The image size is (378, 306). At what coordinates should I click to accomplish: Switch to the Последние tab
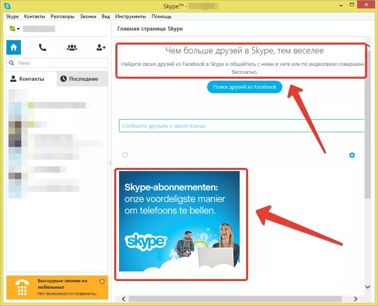click(83, 79)
